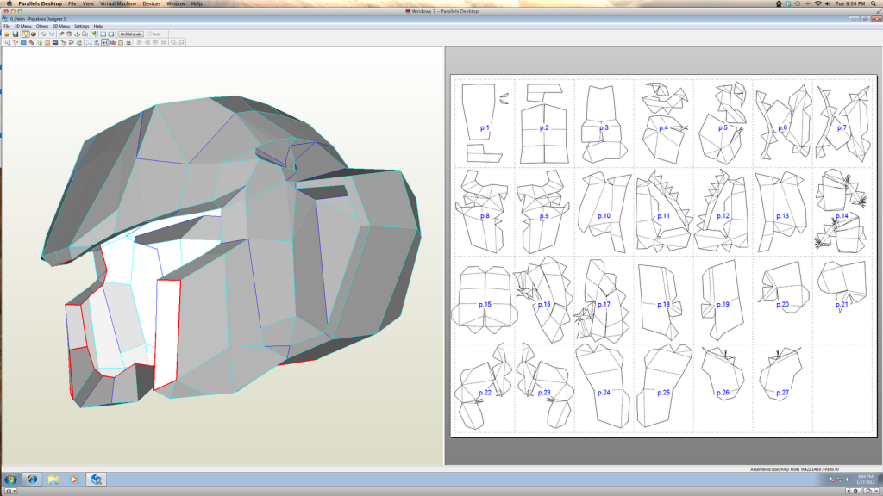Switch to split 3D/2D window layout icon
The height and width of the screenshot is (496, 883).
coord(103,34)
